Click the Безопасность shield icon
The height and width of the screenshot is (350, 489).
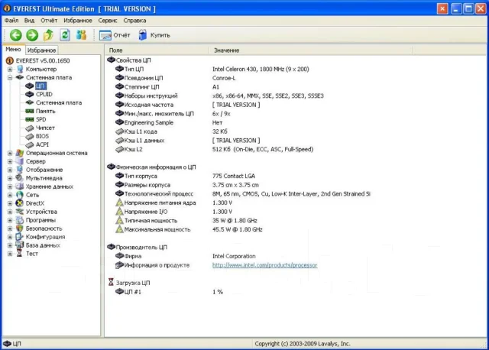click(x=20, y=228)
